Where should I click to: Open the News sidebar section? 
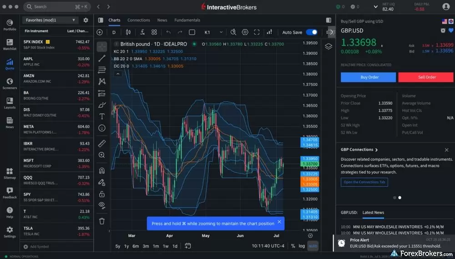(10, 123)
